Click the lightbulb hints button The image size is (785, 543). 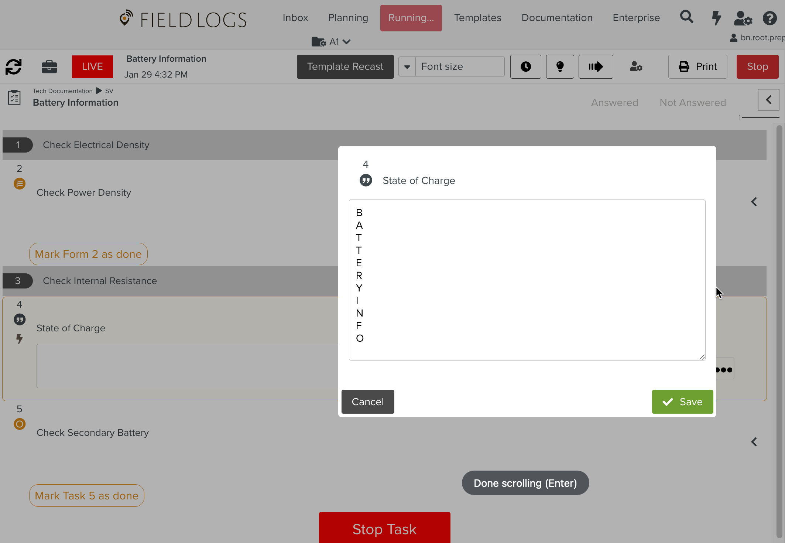560,67
